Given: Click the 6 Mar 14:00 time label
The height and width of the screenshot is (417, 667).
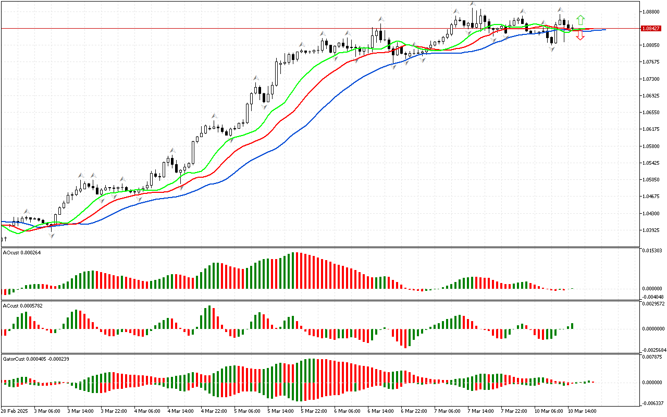Looking at the screenshot, I should 381,411.
